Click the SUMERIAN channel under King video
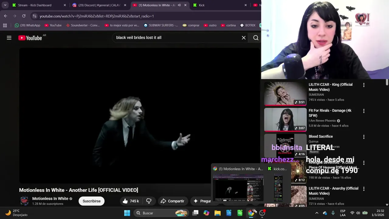Viewport: 389px width, 219px height. pos(316,95)
